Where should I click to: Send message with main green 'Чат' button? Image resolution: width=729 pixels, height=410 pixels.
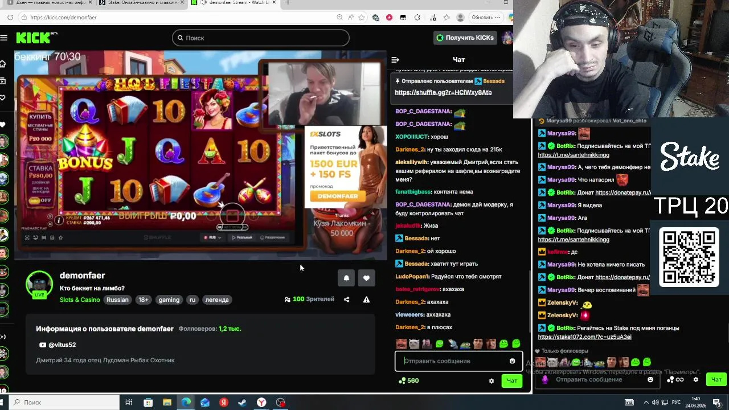[x=512, y=381]
